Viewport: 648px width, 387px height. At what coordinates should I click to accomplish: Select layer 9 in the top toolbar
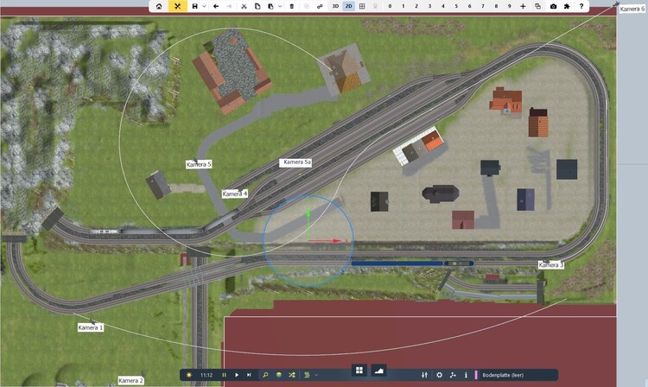(x=509, y=6)
